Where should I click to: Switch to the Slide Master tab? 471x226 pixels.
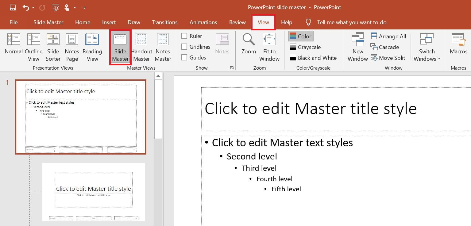point(48,22)
